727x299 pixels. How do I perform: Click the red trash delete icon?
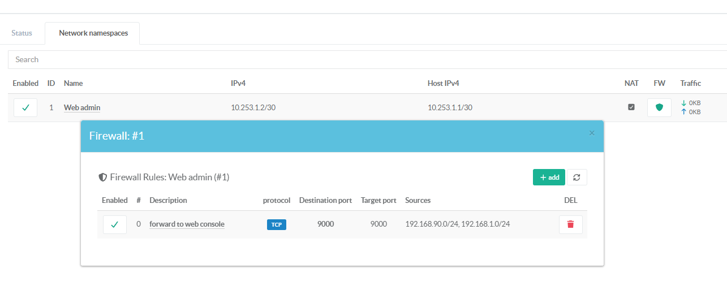coord(570,224)
